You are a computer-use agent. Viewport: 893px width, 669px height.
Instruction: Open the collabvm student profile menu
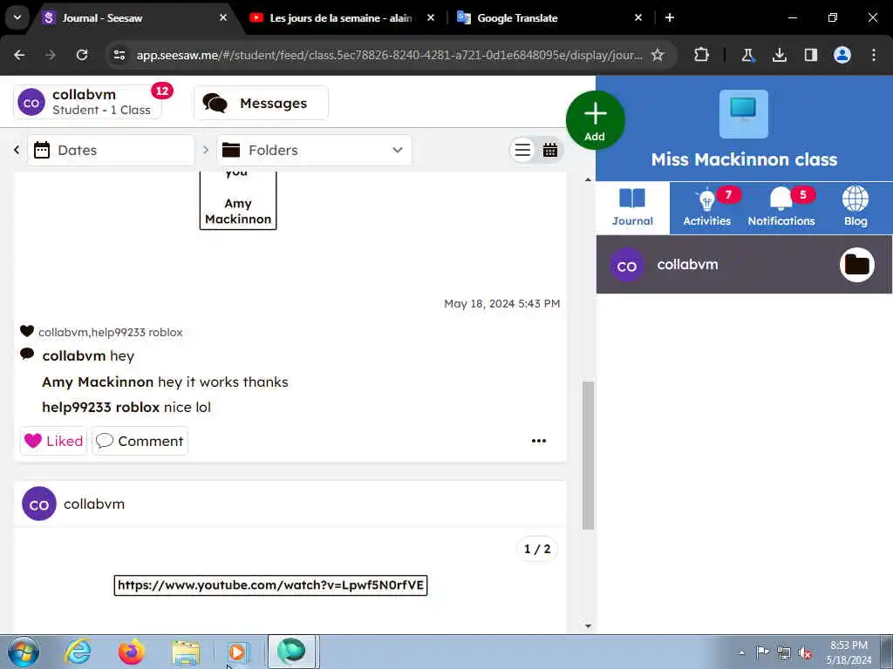coord(88,103)
